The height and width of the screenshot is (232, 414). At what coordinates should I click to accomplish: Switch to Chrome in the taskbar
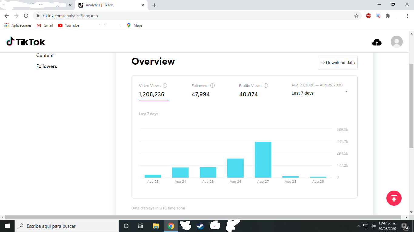171,226
